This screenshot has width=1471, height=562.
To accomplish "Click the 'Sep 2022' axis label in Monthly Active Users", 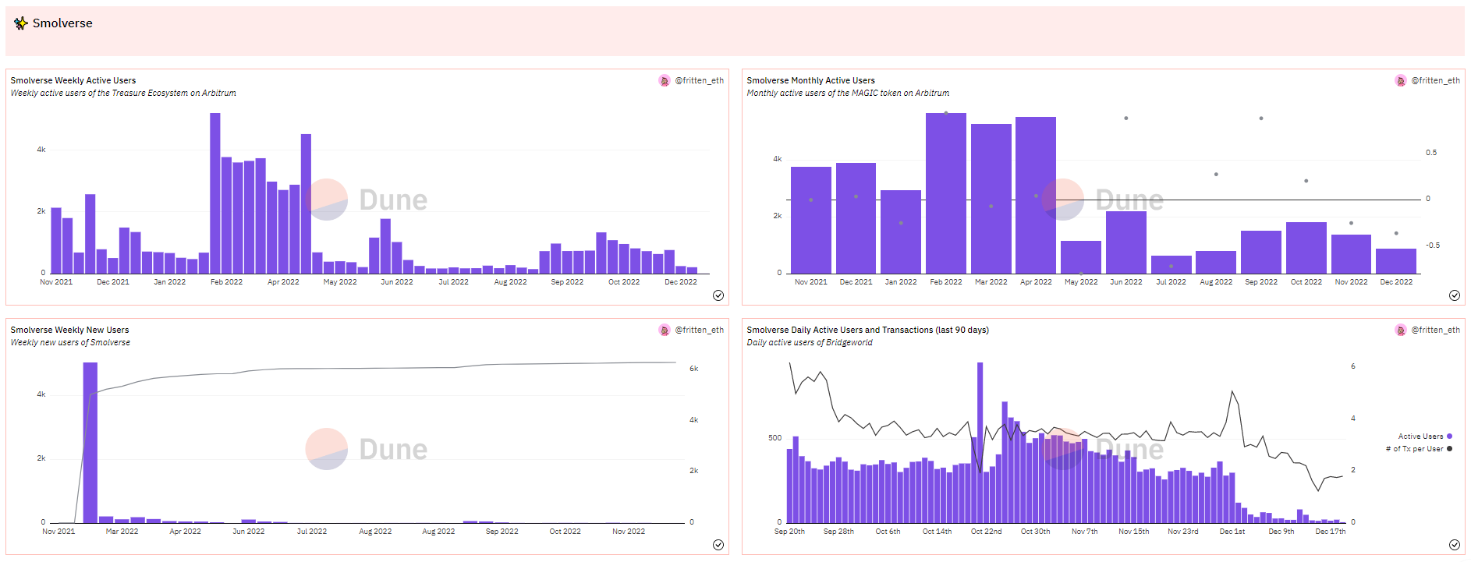I will [x=1261, y=282].
